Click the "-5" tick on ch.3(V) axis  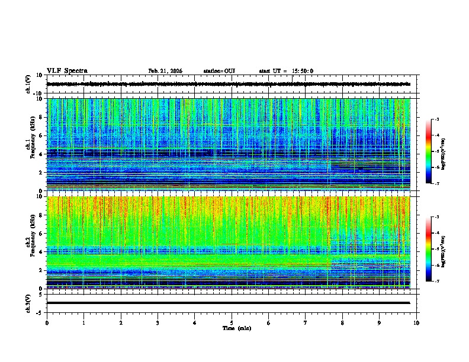(x=40, y=313)
